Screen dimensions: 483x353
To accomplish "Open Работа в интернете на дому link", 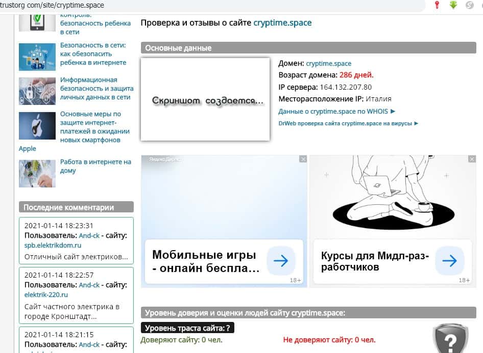I will (x=95, y=166).
